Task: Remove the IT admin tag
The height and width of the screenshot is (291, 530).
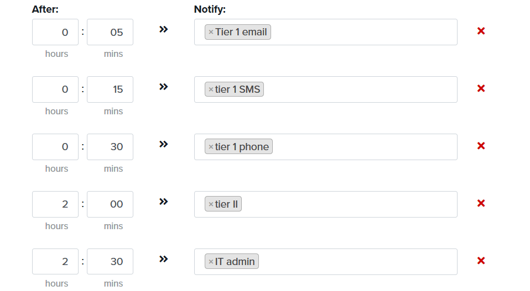Action: pyautogui.click(x=211, y=262)
